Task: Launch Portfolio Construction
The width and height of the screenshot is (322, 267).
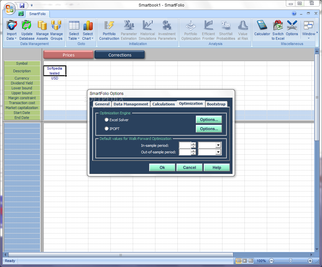Action: 109,30
